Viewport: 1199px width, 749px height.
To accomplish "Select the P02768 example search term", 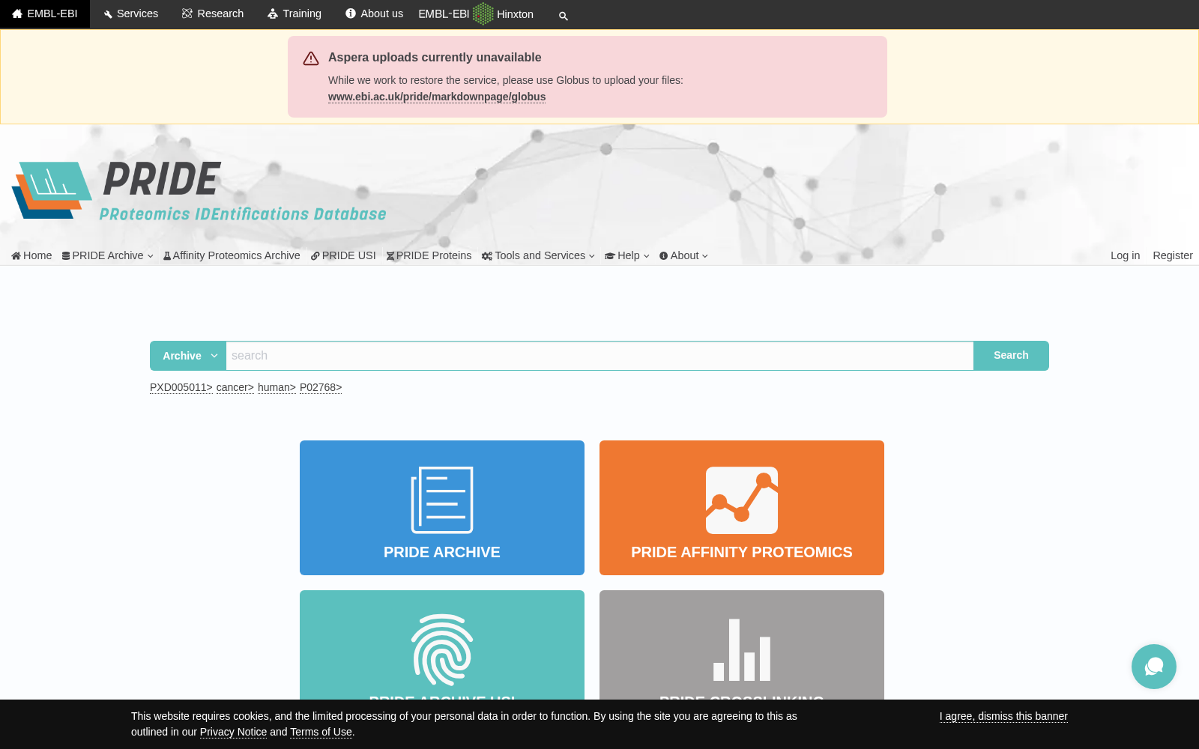I will coord(321,387).
